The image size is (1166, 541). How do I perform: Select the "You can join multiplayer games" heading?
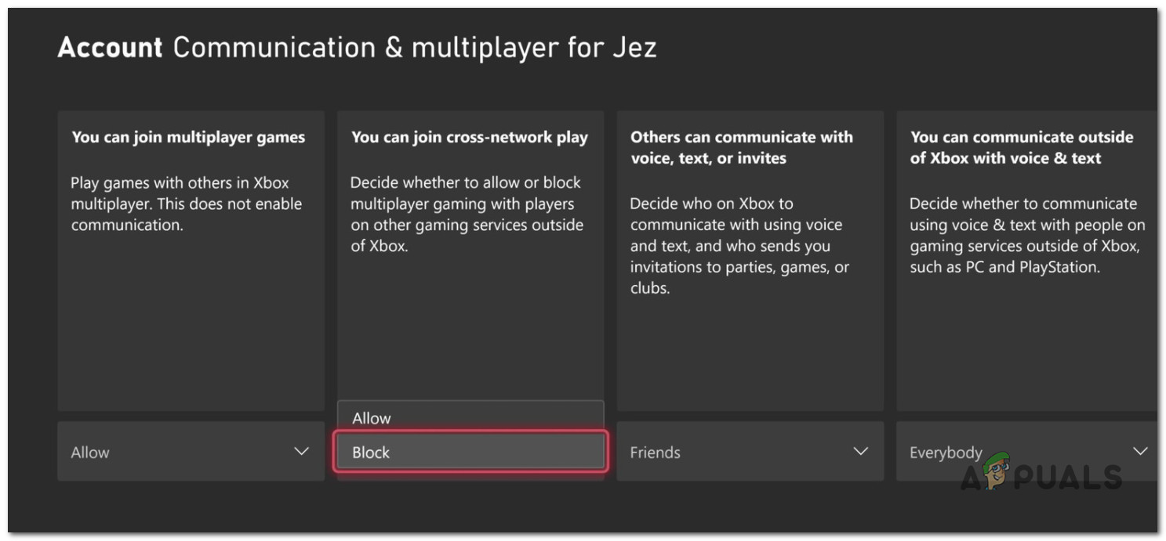click(x=188, y=137)
